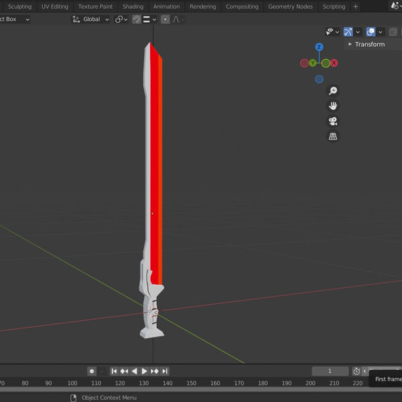This screenshot has width=402, height=402.
Task: Toggle the preview range clock icon
Action: coord(356,371)
